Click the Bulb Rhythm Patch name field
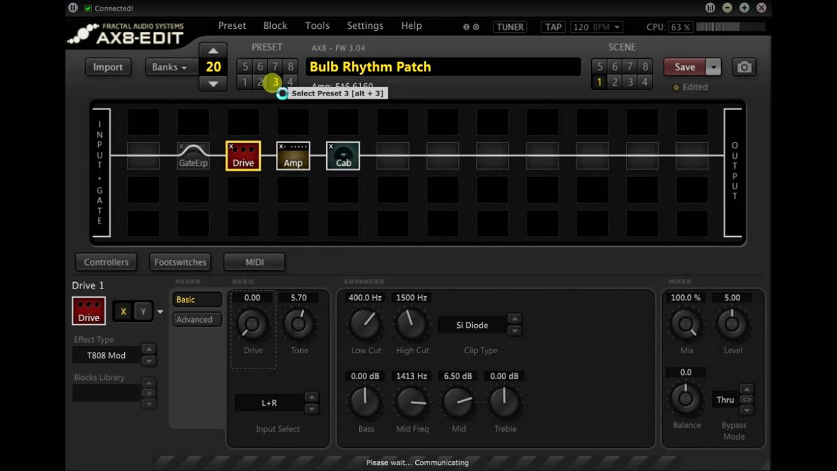 tap(443, 67)
